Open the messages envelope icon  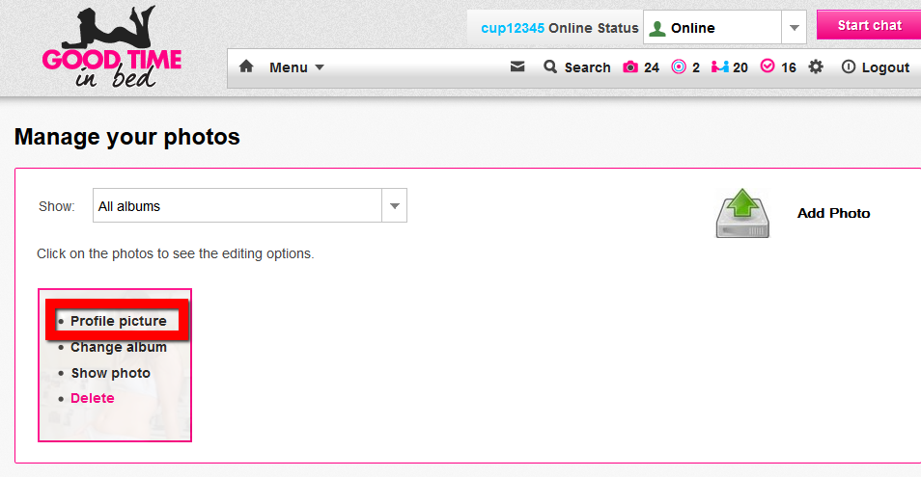click(517, 67)
